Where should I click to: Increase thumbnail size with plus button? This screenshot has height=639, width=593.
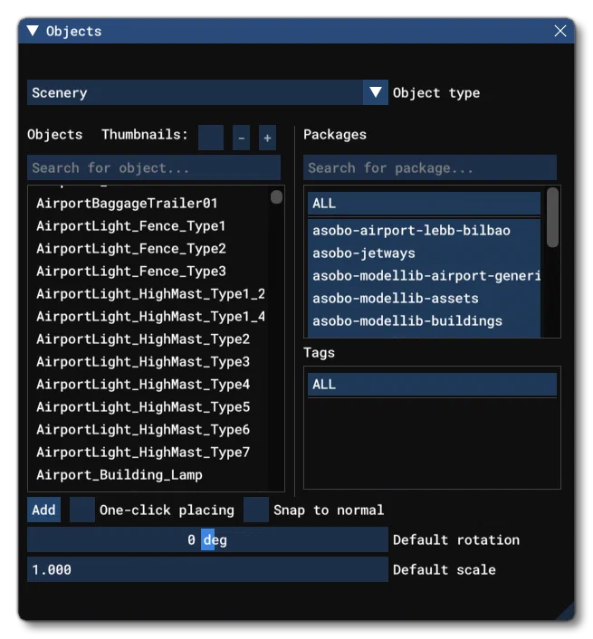click(x=267, y=138)
